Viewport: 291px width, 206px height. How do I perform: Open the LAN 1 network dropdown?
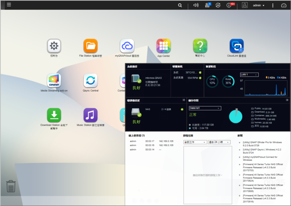[249, 75]
